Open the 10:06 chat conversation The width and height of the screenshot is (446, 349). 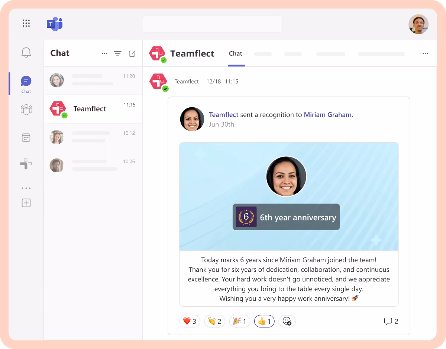click(93, 166)
